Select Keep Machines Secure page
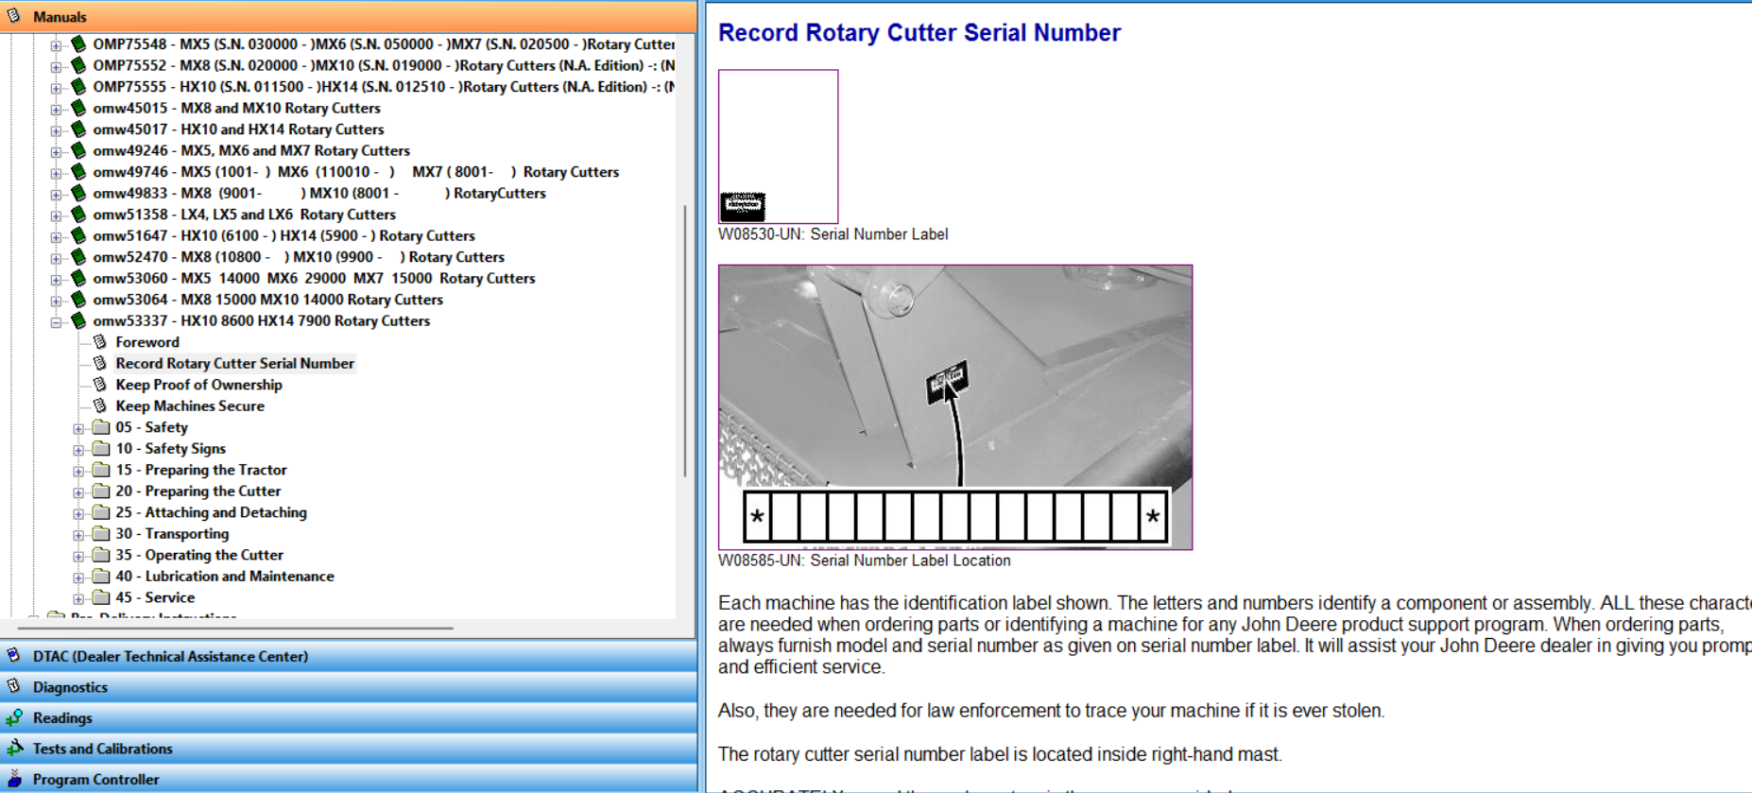 tap(190, 405)
